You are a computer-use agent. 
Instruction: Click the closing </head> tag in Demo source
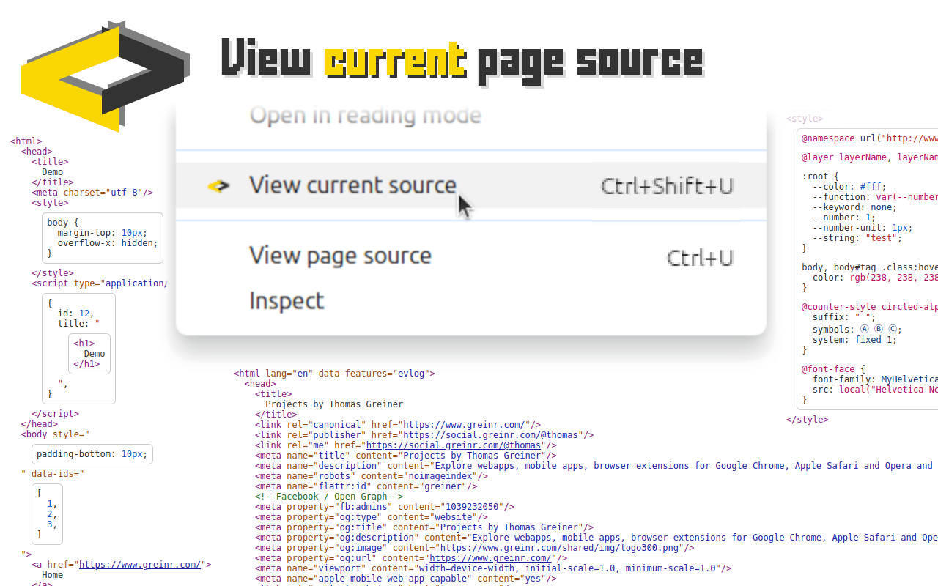(40, 424)
